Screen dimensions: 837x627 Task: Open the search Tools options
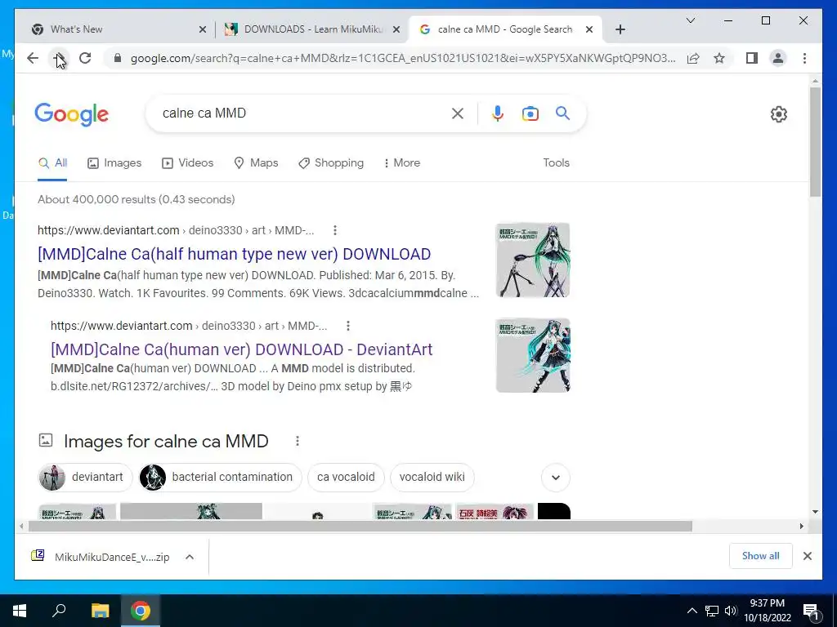click(x=556, y=162)
